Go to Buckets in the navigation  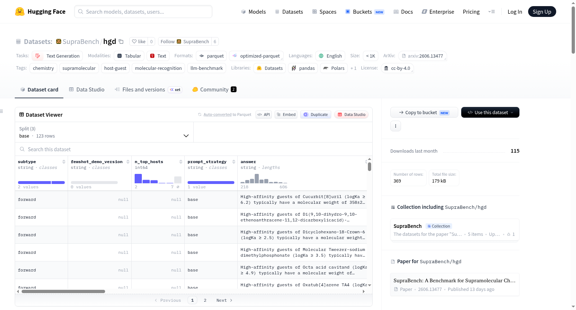pos(365,12)
